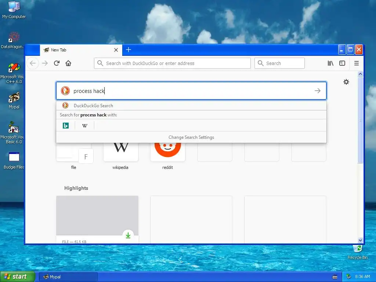
Task: Click the Forward arrow button
Action: pos(45,63)
